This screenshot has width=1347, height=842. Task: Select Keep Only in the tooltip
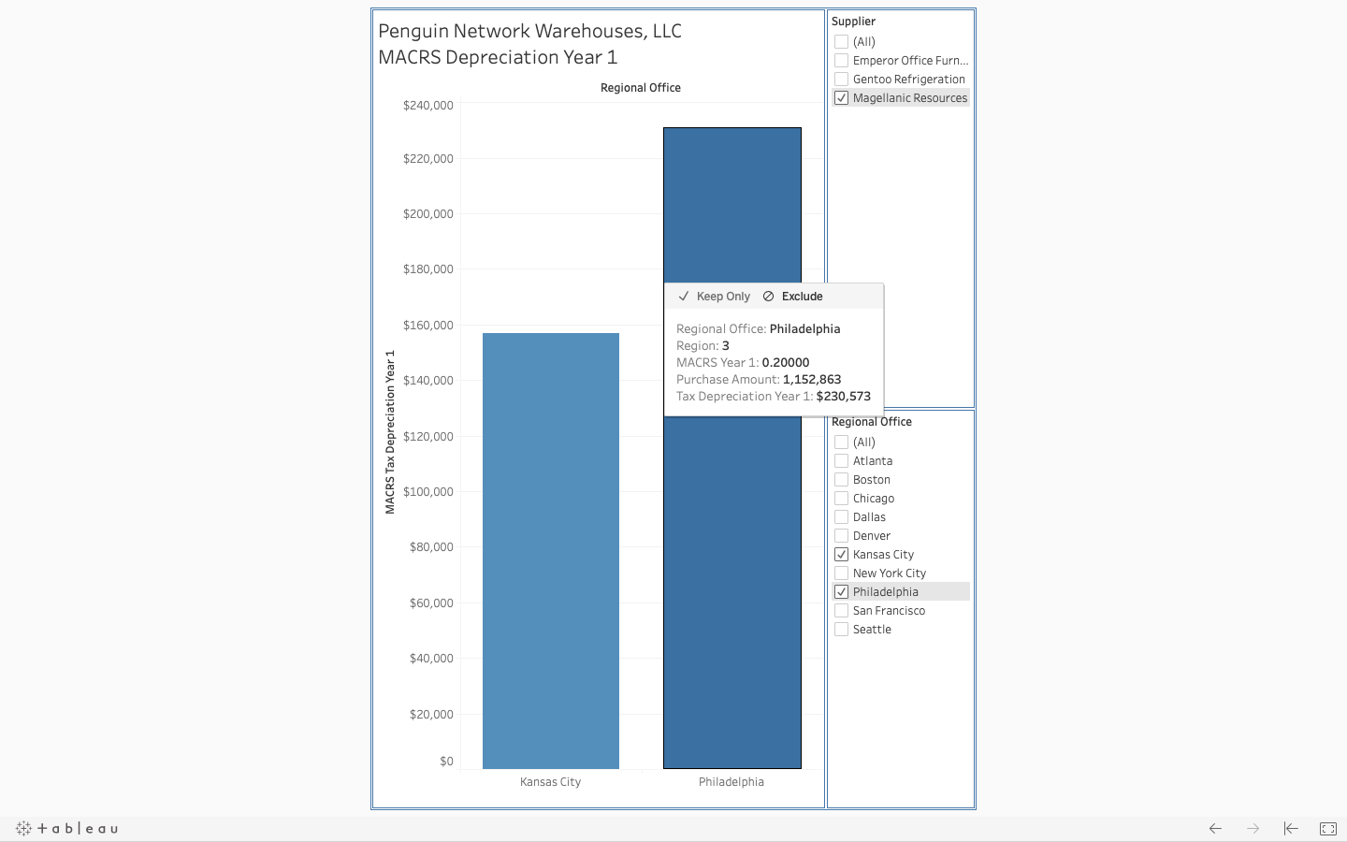pos(722,296)
